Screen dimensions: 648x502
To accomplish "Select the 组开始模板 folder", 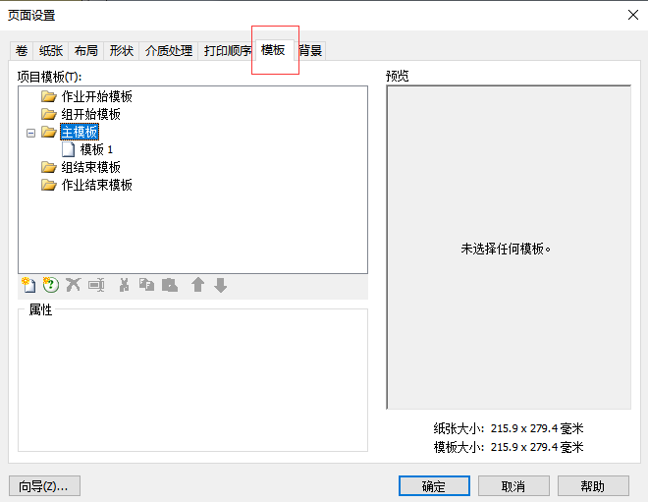I will 90,114.
